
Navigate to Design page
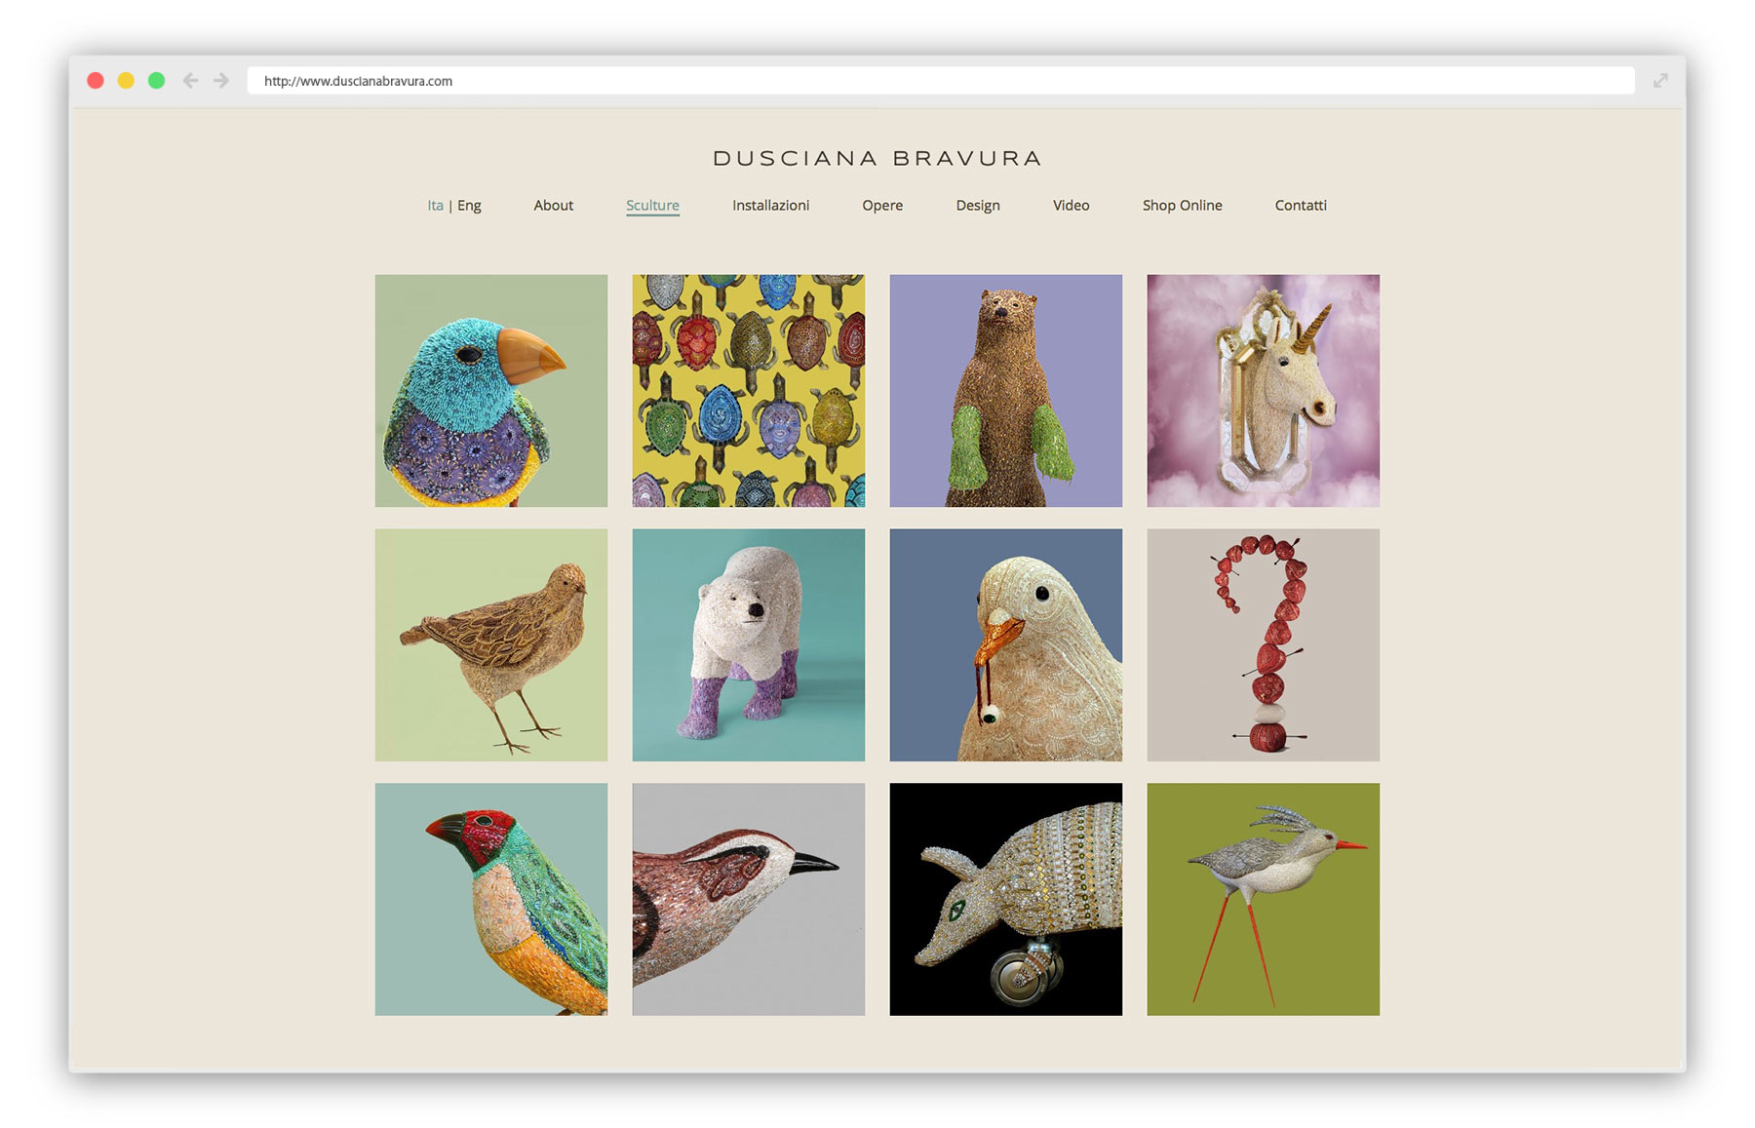pos(978,206)
